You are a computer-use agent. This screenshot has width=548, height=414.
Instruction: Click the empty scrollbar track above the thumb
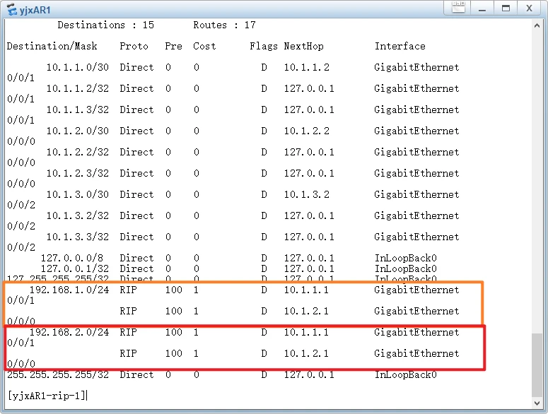point(538,177)
